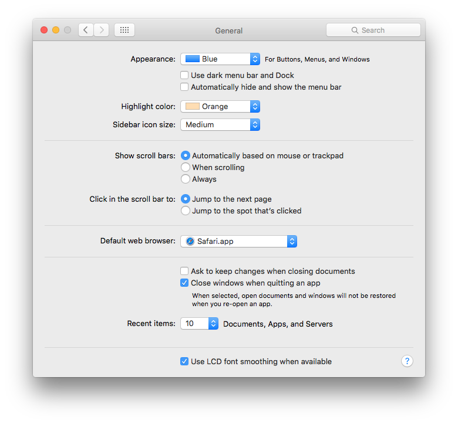The height and width of the screenshot is (424, 458).
Task: Click the magnifying glass search icon
Action: (x=355, y=30)
